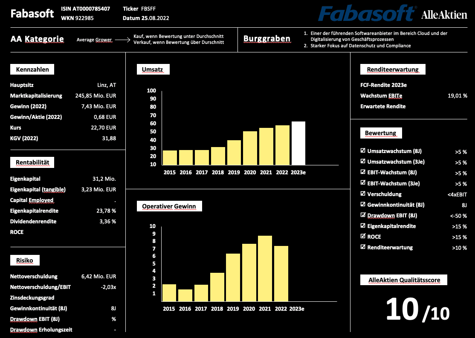This screenshot has width=475, height=338.
Task: Click the 2021 bar in Umsatz chart
Action: click(266, 147)
